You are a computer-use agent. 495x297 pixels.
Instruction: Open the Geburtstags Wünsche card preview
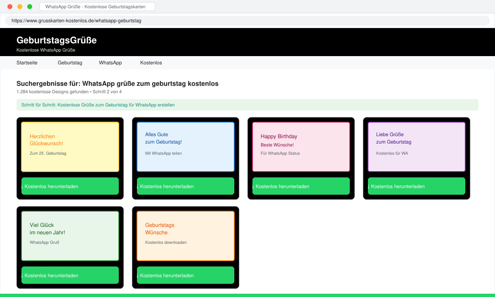pos(186,236)
